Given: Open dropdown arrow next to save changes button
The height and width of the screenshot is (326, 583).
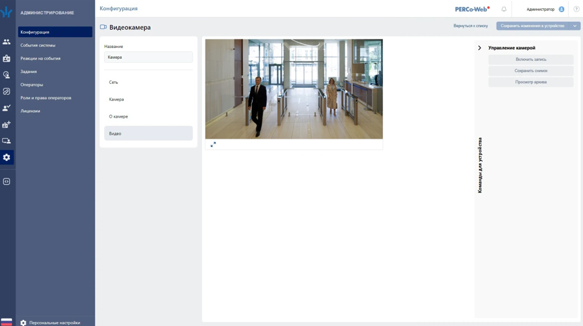Looking at the screenshot, I should (575, 26).
